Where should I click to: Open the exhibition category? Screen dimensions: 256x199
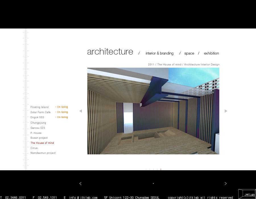pos(211,53)
